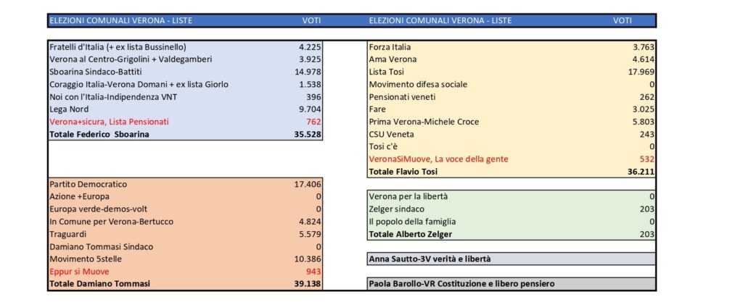
Task: Select the Fratelli d'Italia row label
Action: click(118, 47)
